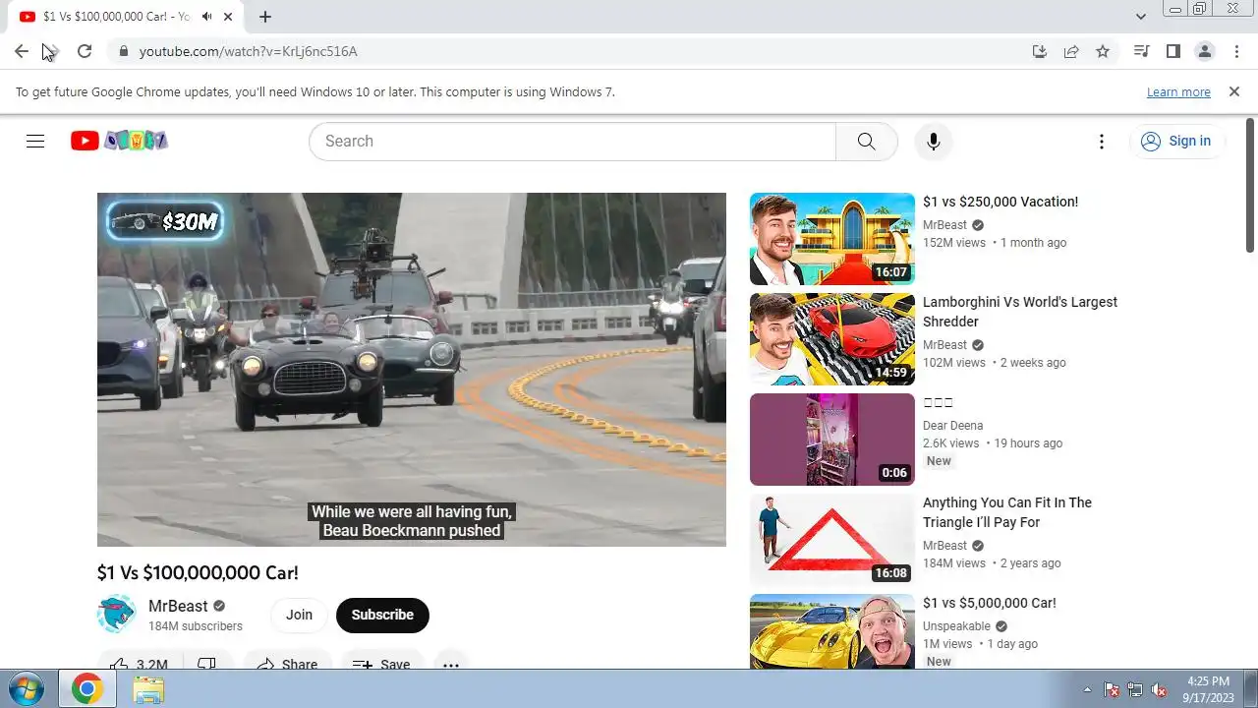
Task: Click the Sign in button
Action: pos(1176,141)
